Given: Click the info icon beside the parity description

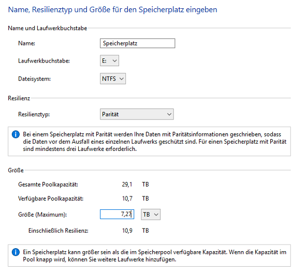Looking at the screenshot, I should coord(16,134).
